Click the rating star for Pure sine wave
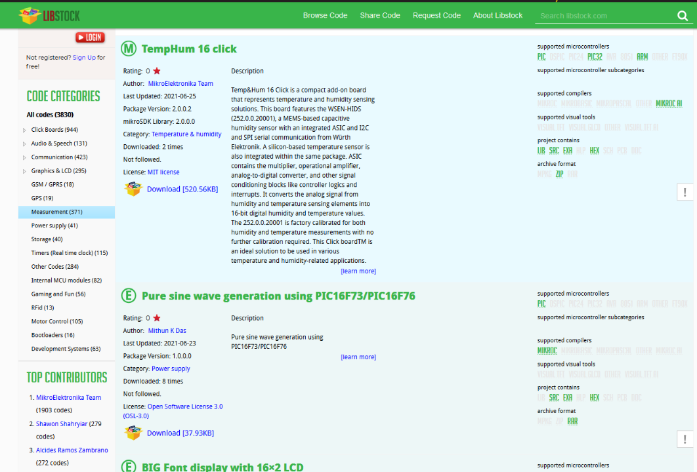Image resolution: width=697 pixels, height=472 pixels. (x=157, y=318)
